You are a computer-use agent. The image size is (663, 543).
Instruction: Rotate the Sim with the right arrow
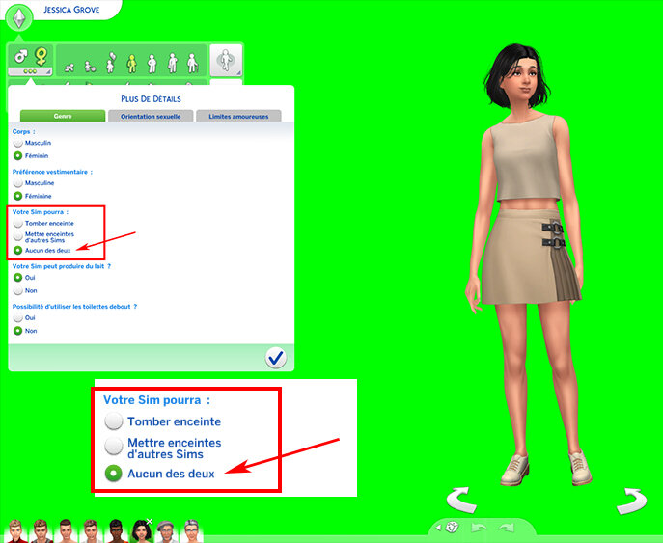632,502
